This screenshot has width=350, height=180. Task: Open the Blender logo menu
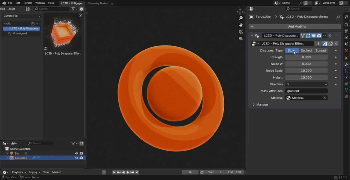[4, 3]
